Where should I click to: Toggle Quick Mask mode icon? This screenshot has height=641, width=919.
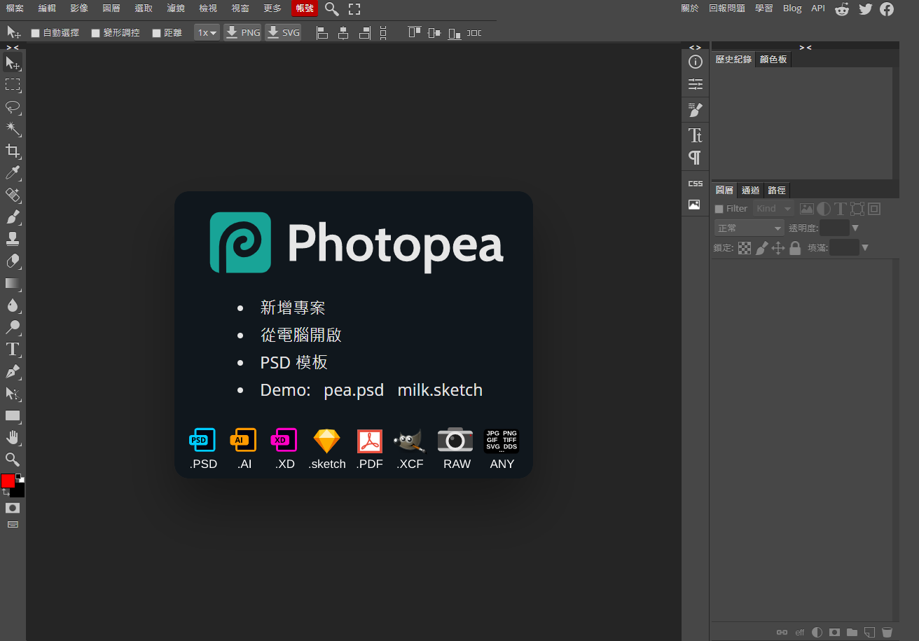tap(13, 508)
